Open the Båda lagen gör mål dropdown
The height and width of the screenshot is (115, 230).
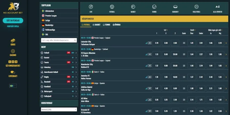tap(215, 30)
